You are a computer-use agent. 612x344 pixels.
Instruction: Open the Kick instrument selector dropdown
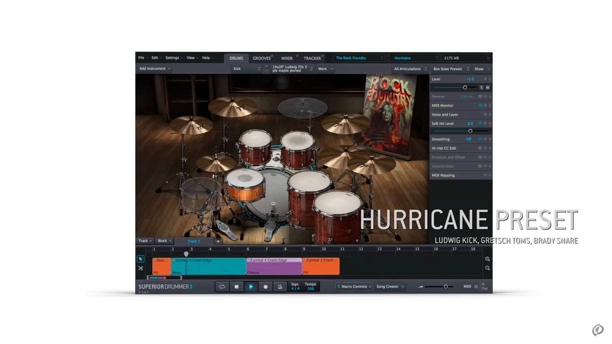tap(246, 69)
